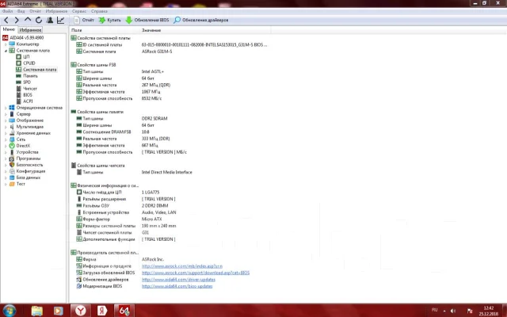Screen dimensions: 507x317
Task: Expand the Хранение данных tree node
Action: tap(6, 133)
